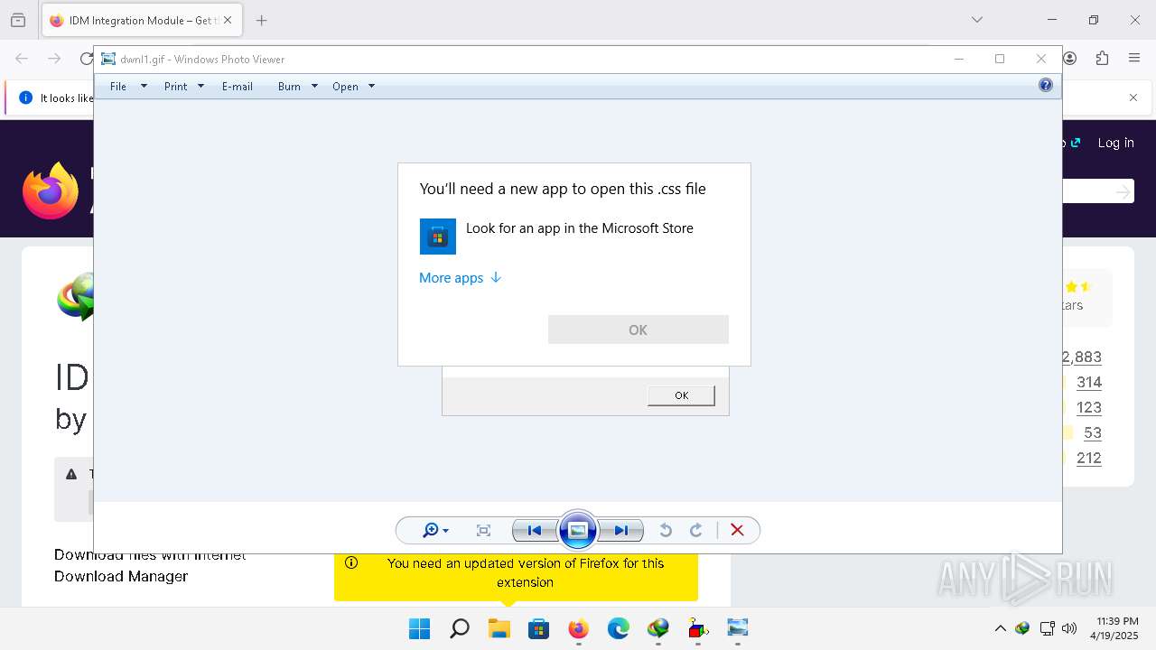Open the Firefox extensions puzzle icon

1102,59
